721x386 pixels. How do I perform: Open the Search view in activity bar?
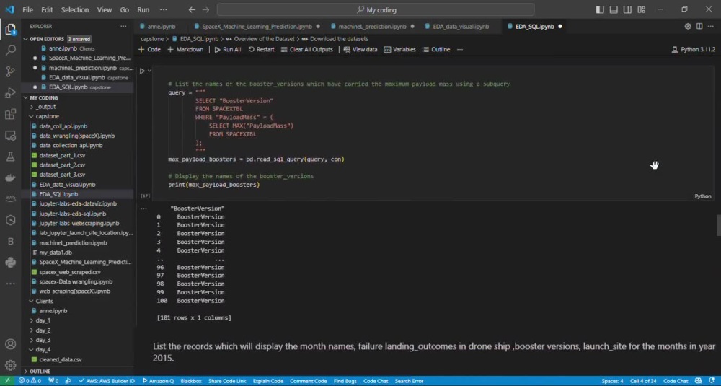(x=10, y=50)
